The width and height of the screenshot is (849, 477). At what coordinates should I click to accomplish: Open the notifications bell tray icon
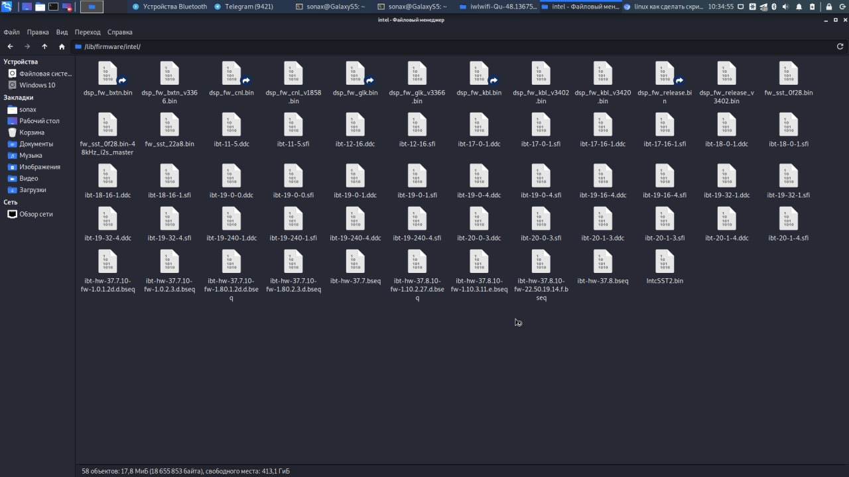[799, 7]
